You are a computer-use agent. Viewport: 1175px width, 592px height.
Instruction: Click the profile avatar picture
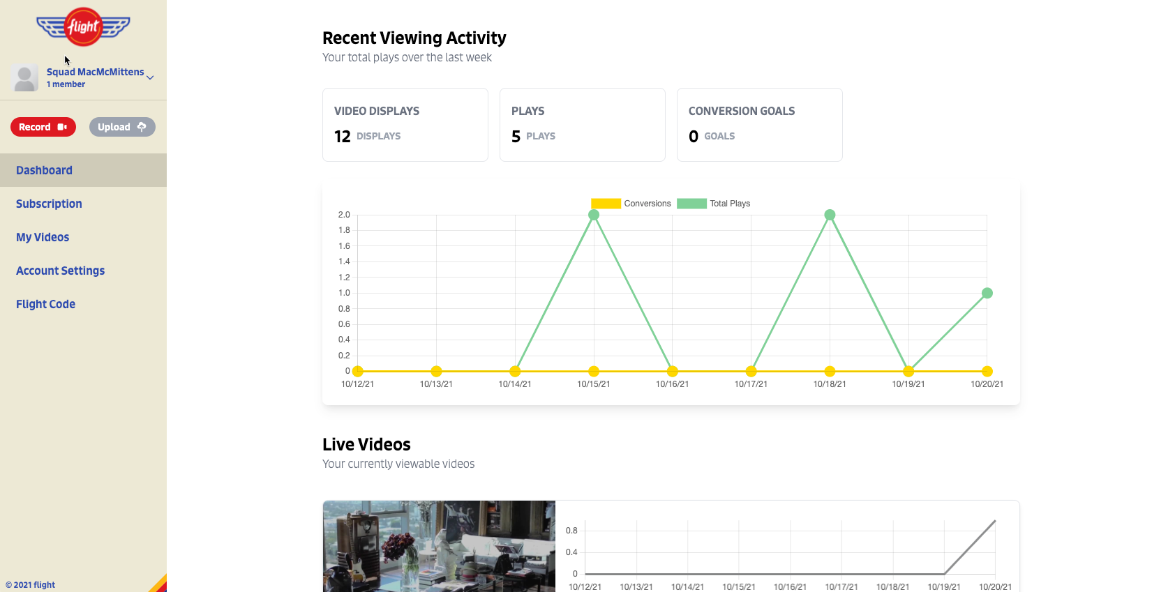(24, 78)
